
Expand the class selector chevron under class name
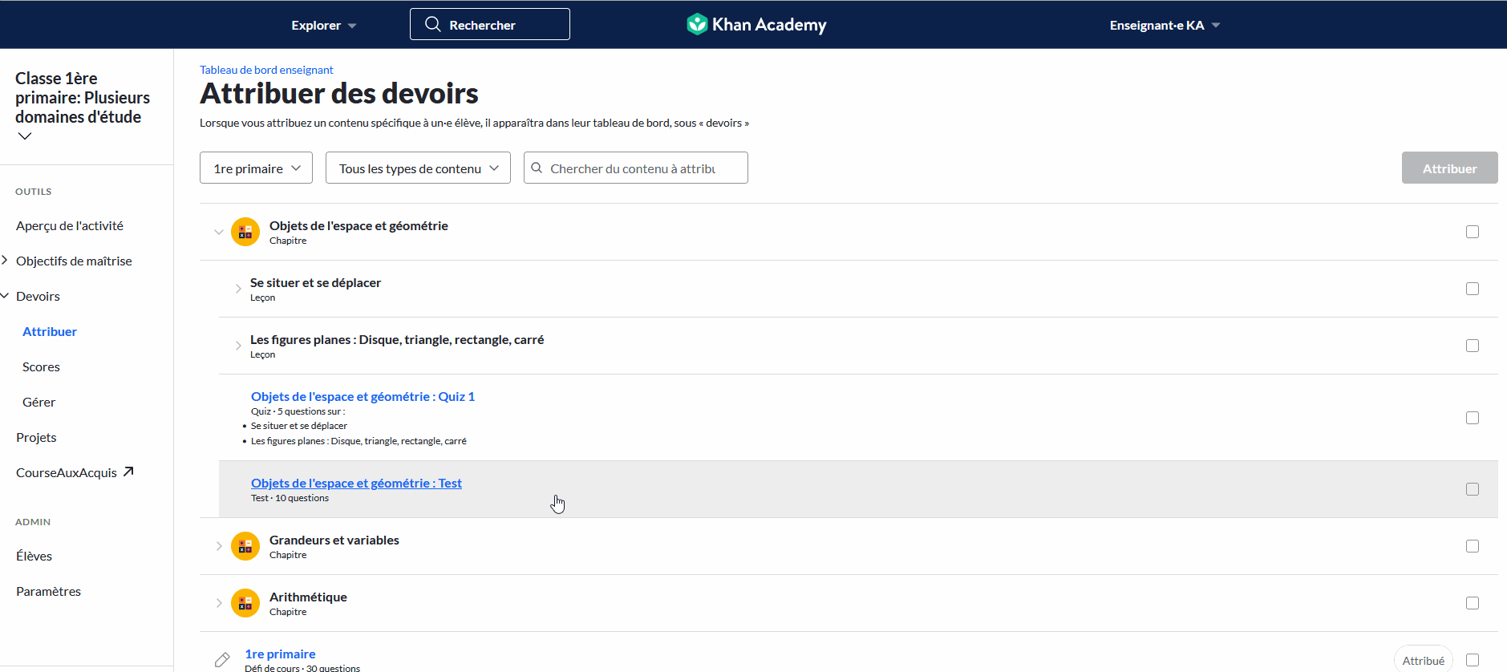point(25,136)
